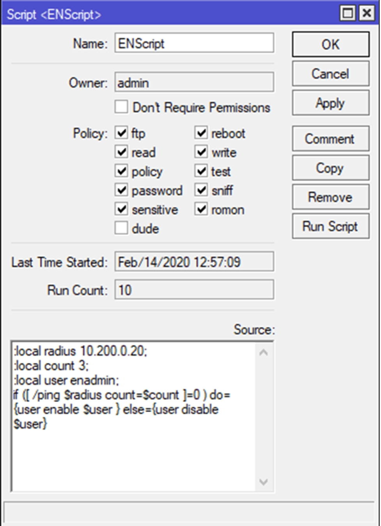Close the Script window
This screenshot has height=526, width=381.
click(x=367, y=13)
